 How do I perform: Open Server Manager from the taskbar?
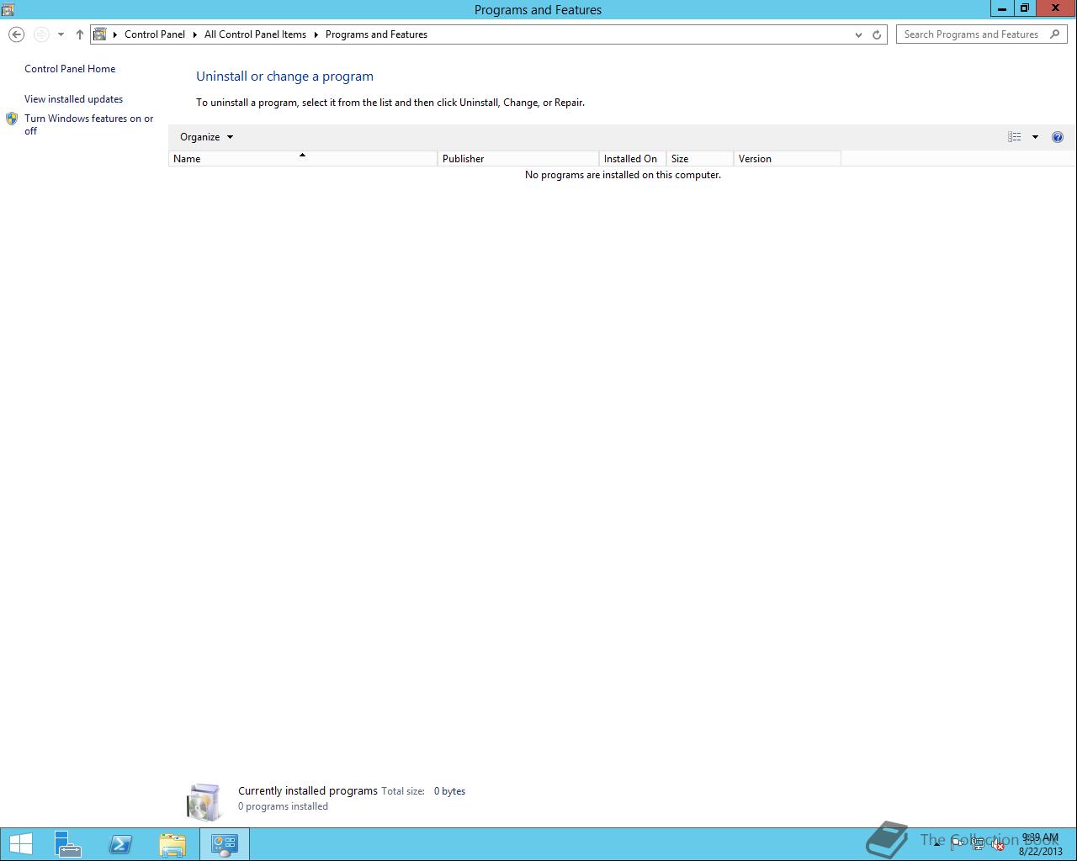(68, 844)
